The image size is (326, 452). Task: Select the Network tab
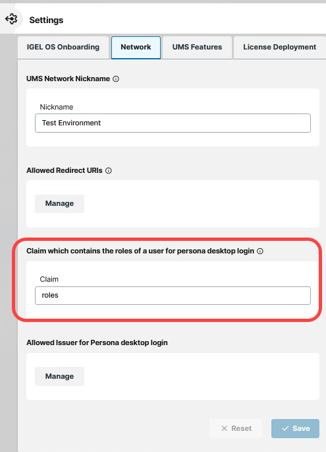[x=136, y=48]
